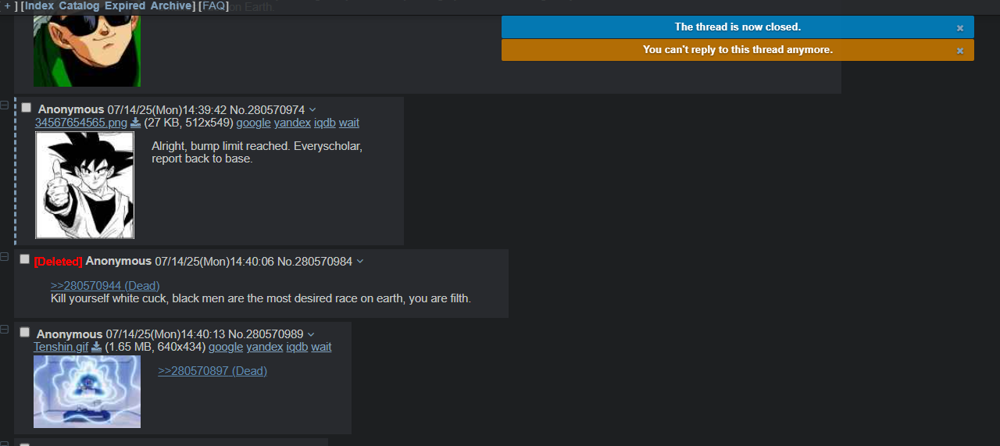Expand the thumbs-up manga character thumbnail
The width and height of the screenshot is (1000, 446).
click(x=84, y=185)
